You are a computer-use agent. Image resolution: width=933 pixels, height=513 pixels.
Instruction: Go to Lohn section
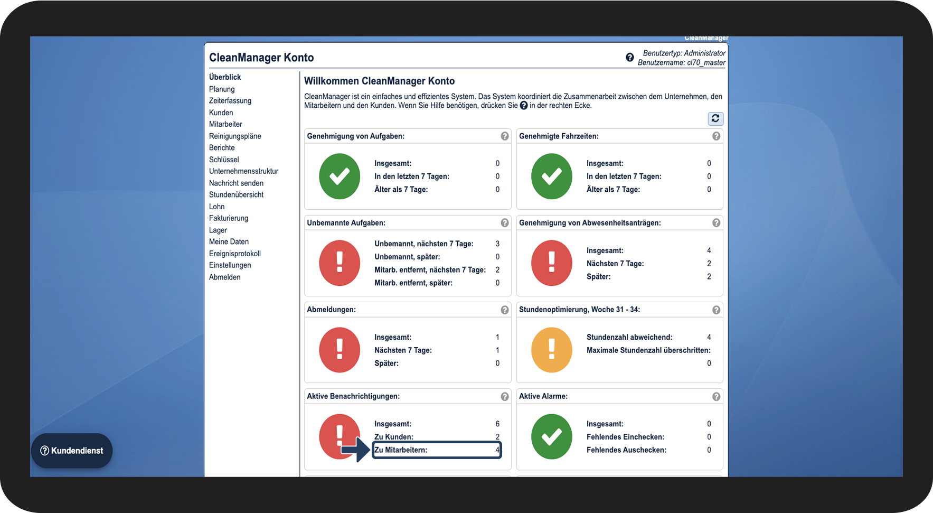[216, 207]
